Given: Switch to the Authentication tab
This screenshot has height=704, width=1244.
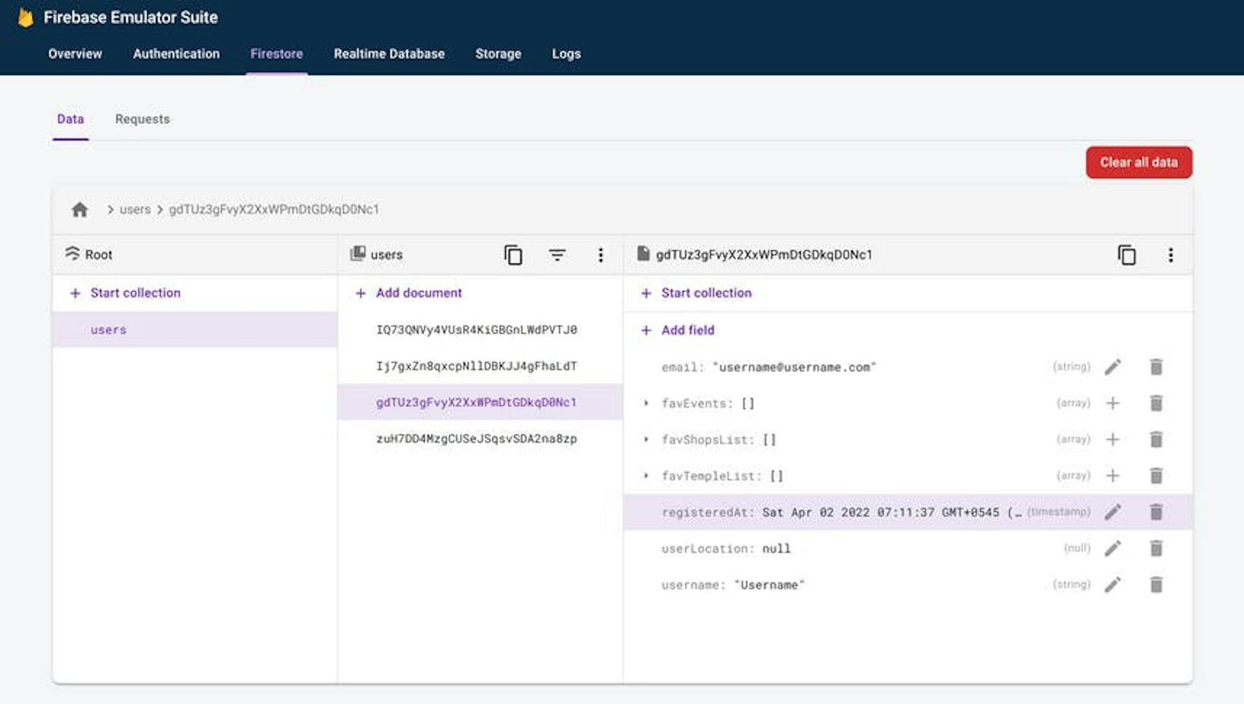Looking at the screenshot, I should (x=176, y=54).
